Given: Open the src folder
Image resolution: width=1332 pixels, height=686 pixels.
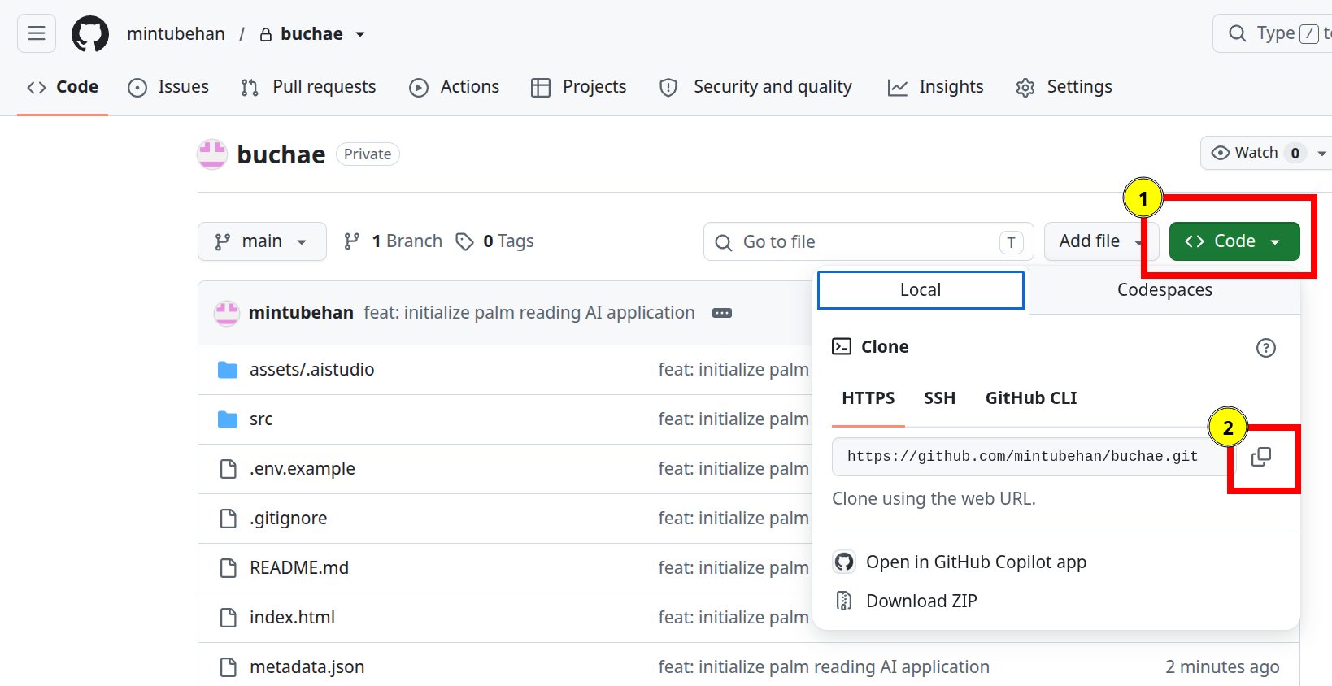Looking at the screenshot, I should click(261, 419).
